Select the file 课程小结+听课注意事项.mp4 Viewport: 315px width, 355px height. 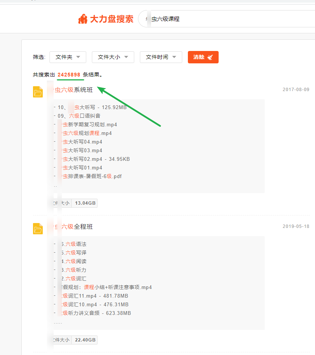(x=106, y=287)
